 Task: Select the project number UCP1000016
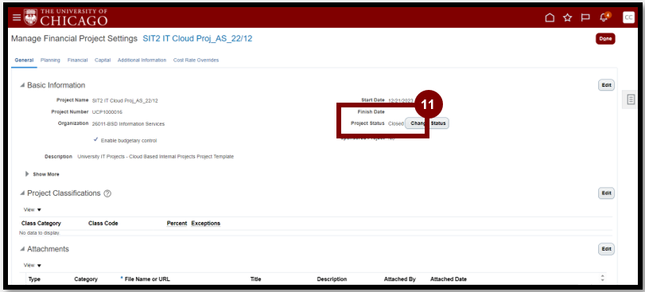click(x=107, y=112)
